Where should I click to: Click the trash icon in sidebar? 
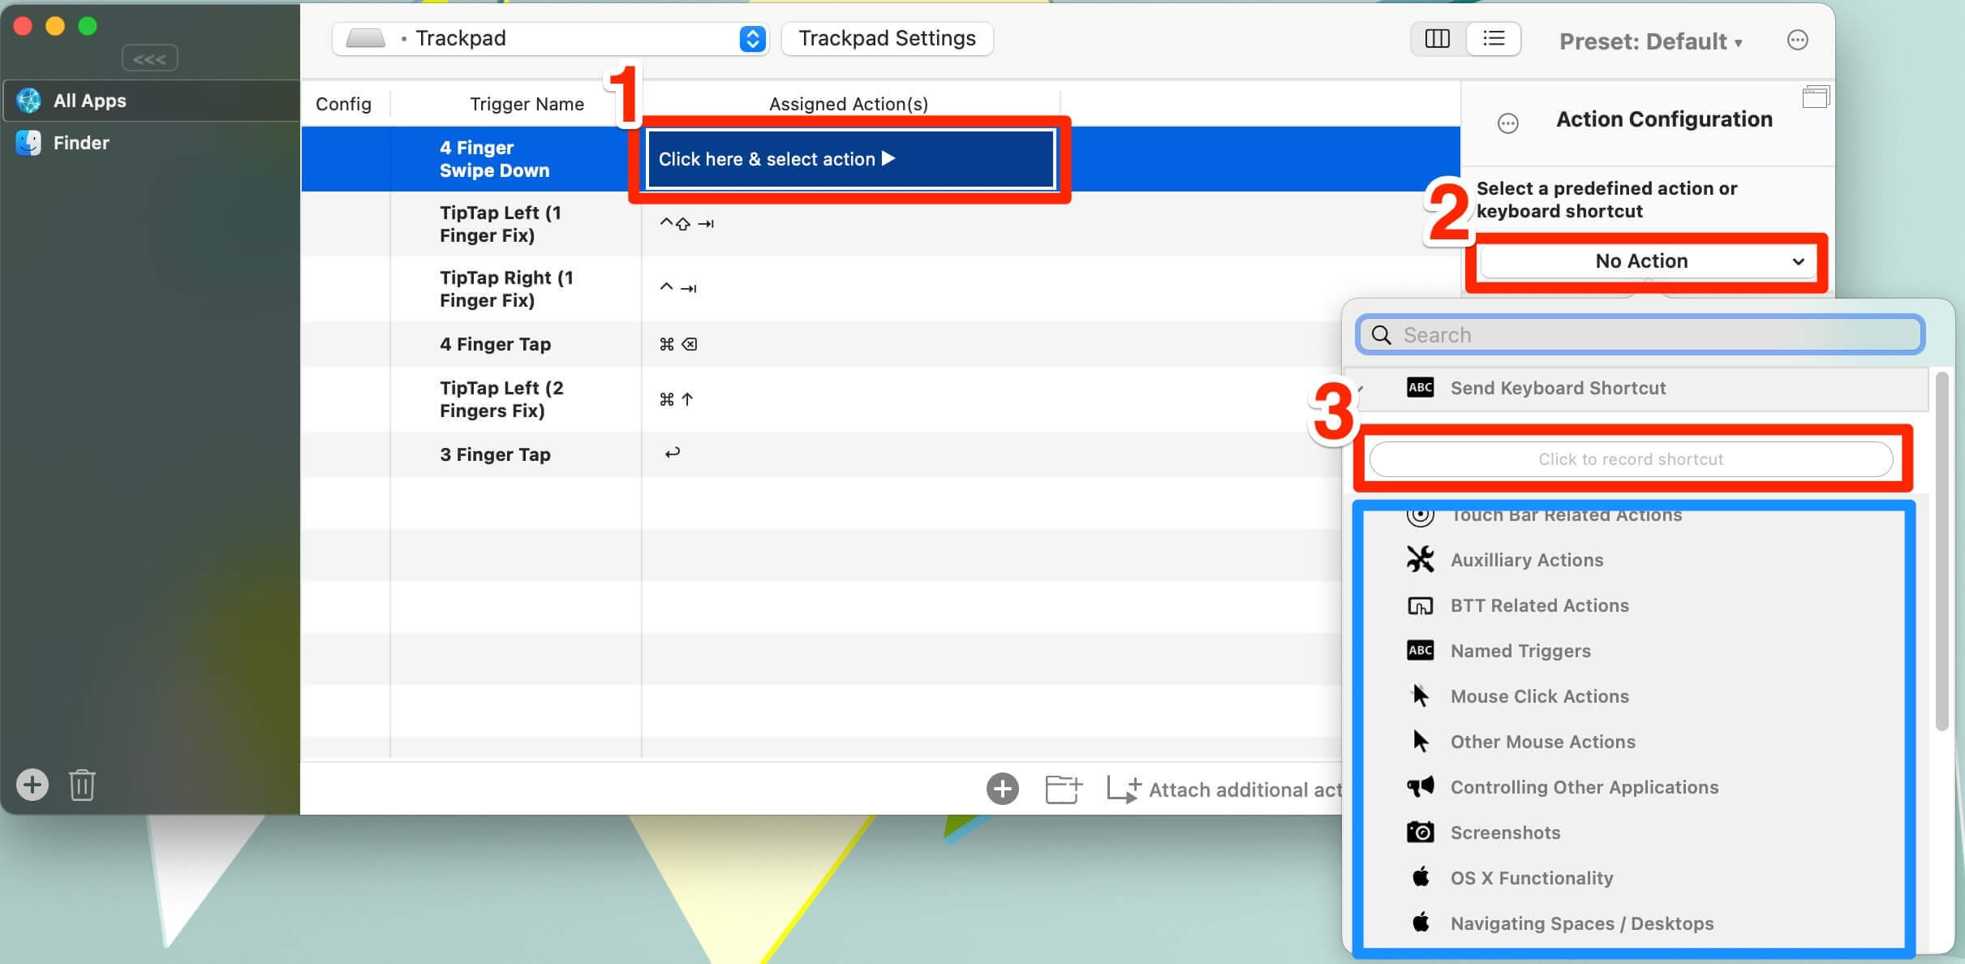(x=82, y=785)
